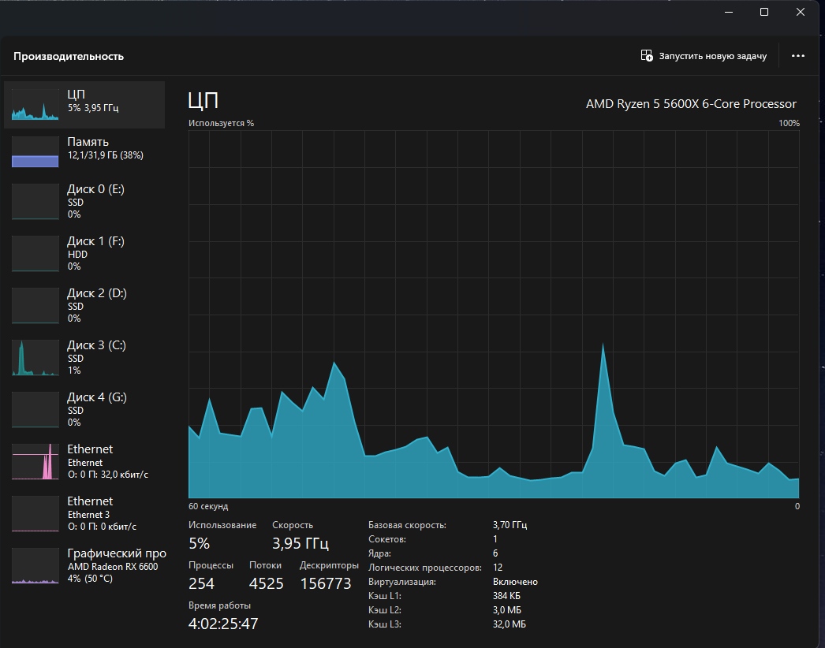Open the Память memory section
This screenshot has width=825, height=648.
pos(84,151)
